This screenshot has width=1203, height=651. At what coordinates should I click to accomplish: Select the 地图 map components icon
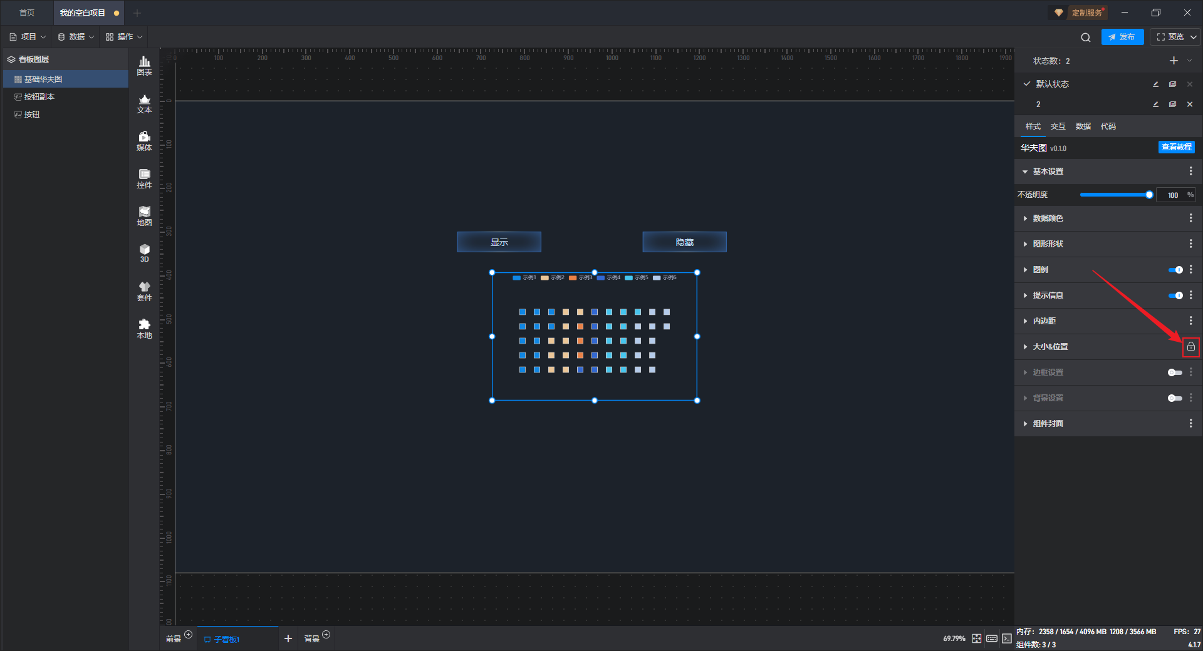[144, 216]
